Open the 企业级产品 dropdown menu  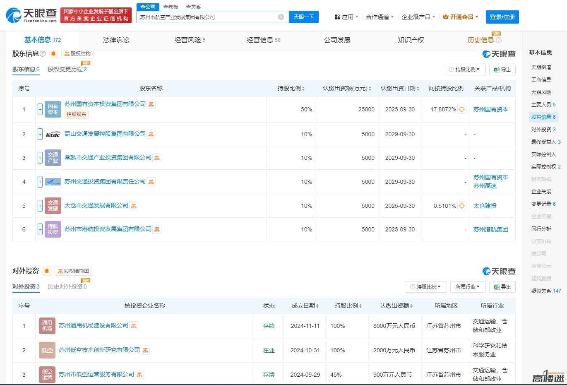click(418, 17)
